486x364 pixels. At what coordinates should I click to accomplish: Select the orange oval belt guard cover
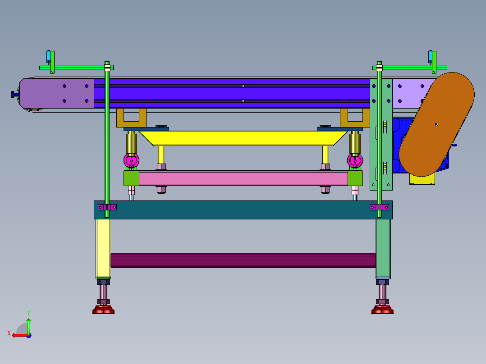436,124
